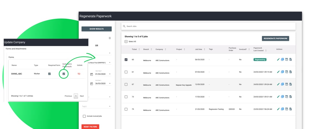
Task: Click the unlink icon for SWMS_ABC form
Action: tap(79, 74)
